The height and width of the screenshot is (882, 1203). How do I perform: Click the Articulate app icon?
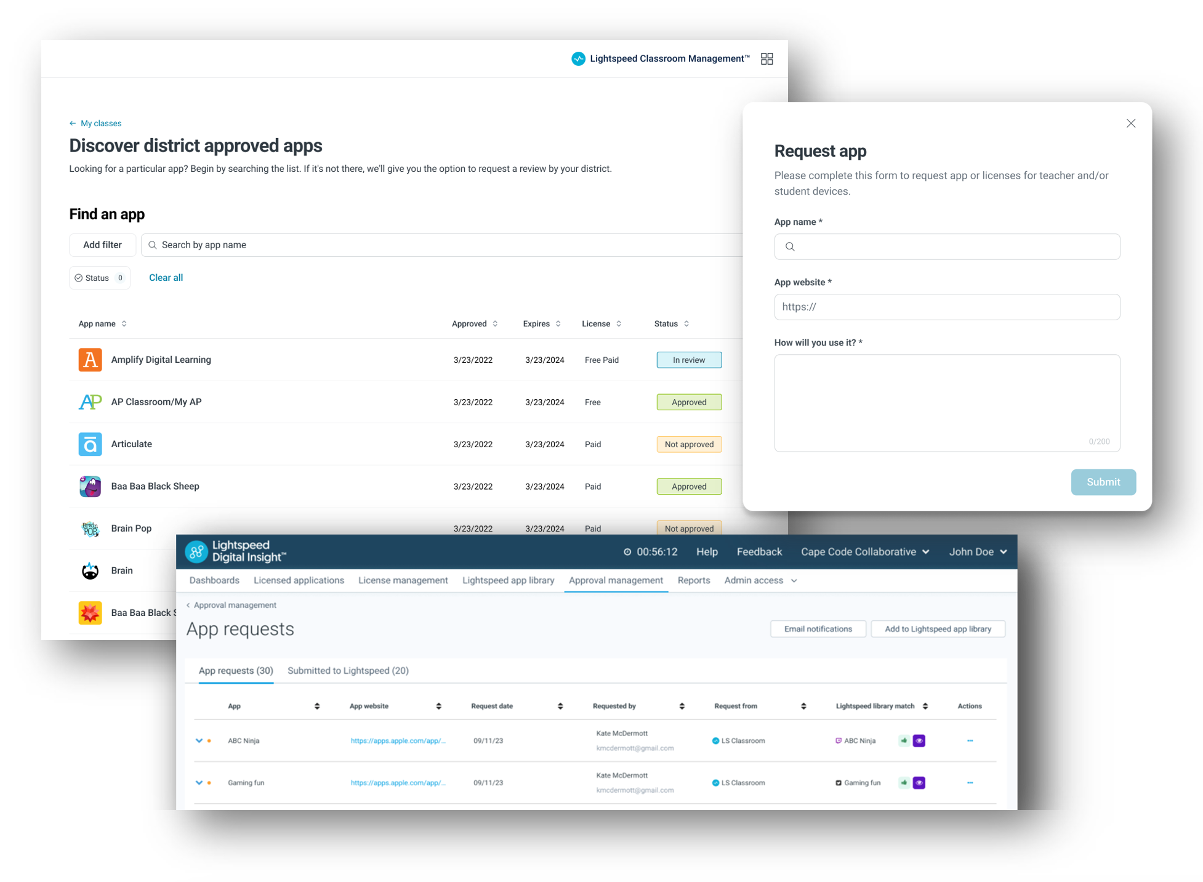pyautogui.click(x=90, y=444)
